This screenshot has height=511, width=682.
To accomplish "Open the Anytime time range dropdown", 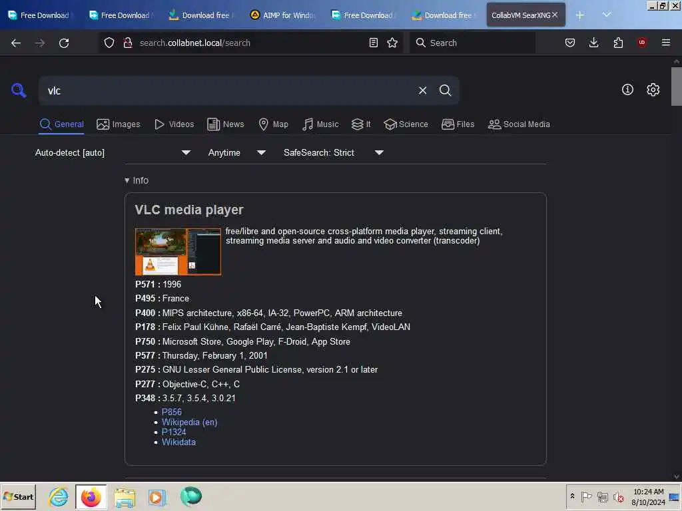I will [236, 152].
